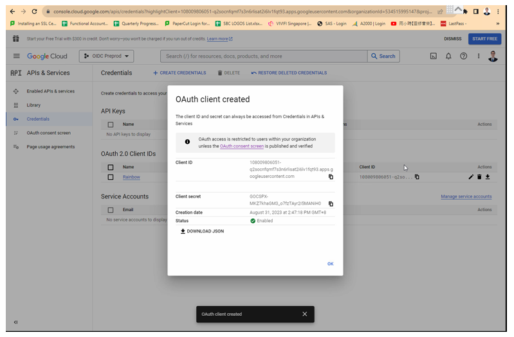Image resolution: width=514 pixels, height=337 pixels.
Task: Open the OIDC Preprod project selector
Action: (x=107, y=56)
